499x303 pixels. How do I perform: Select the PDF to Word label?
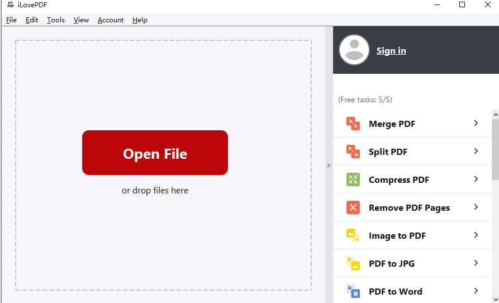(x=395, y=292)
